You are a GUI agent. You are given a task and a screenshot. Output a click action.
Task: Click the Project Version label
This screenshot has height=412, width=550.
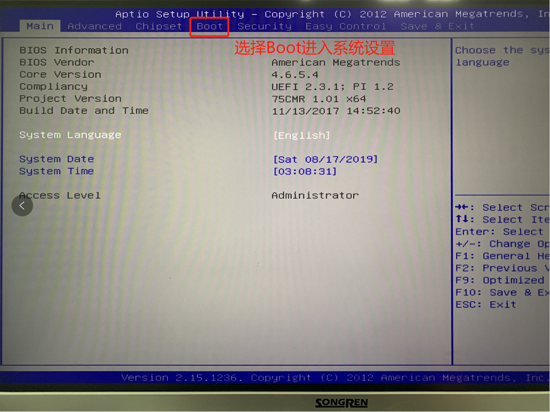(x=71, y=99)
